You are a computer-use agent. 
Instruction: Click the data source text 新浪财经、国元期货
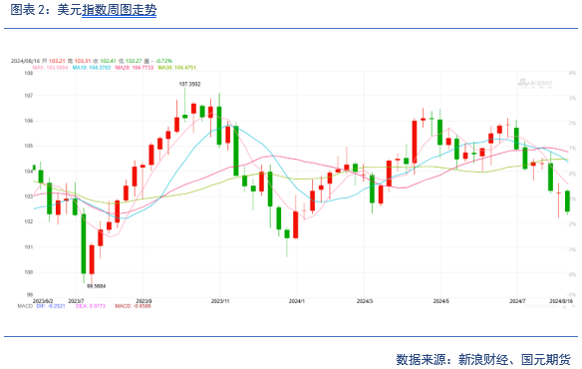click(514, 359)
